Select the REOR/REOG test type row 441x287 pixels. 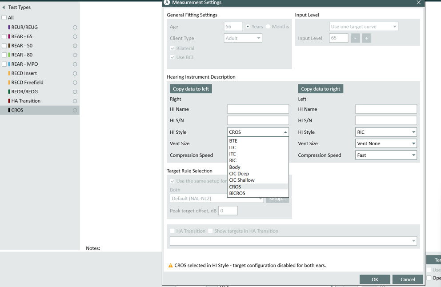point(40,92)
